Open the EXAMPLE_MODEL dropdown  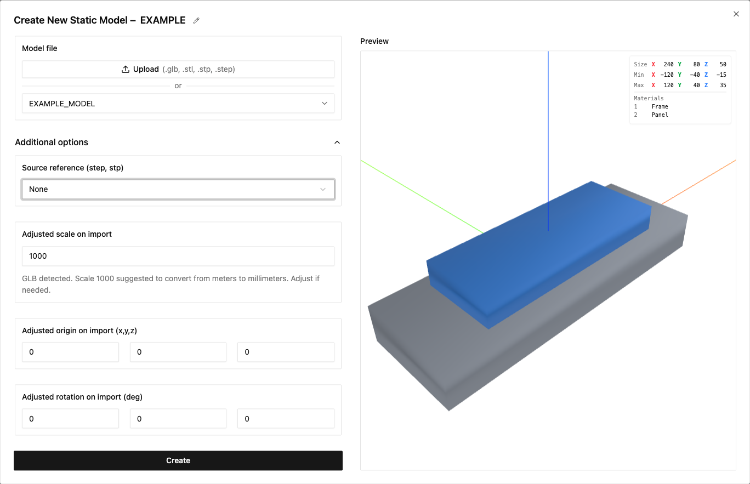[x=178, y=104]
